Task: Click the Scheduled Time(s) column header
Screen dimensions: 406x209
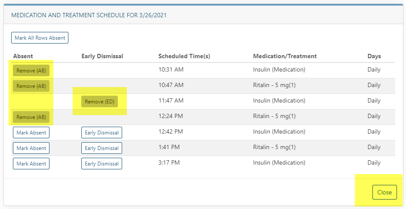Action: 184,56
